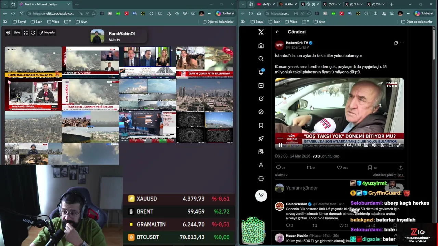
Task: Open Grok icon in X sidebar
Action: click(261, 99)
